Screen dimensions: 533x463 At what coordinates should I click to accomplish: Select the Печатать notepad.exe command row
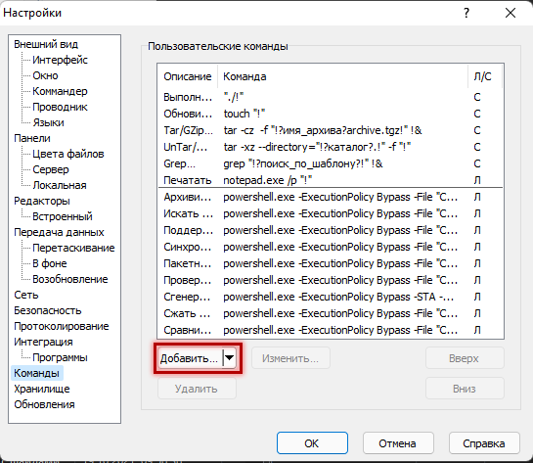331,180
